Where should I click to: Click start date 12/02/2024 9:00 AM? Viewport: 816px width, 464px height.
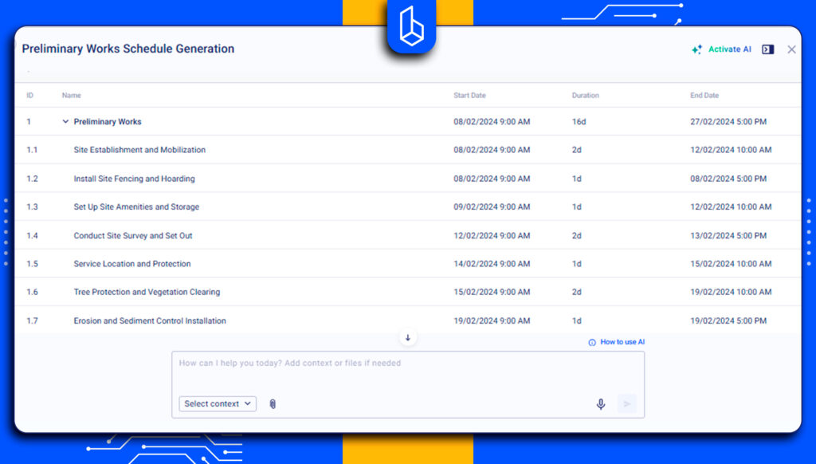[492, 235]
